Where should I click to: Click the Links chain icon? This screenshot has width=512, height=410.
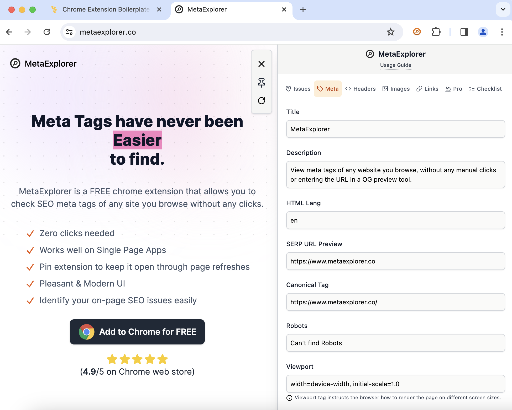pyautogui.click(x=419, y=89)
